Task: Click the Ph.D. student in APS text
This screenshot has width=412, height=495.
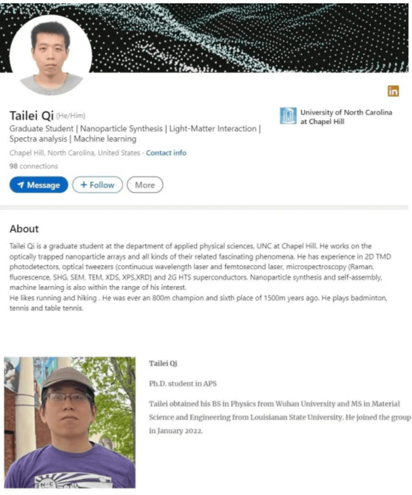Action: tap(182, 384)
